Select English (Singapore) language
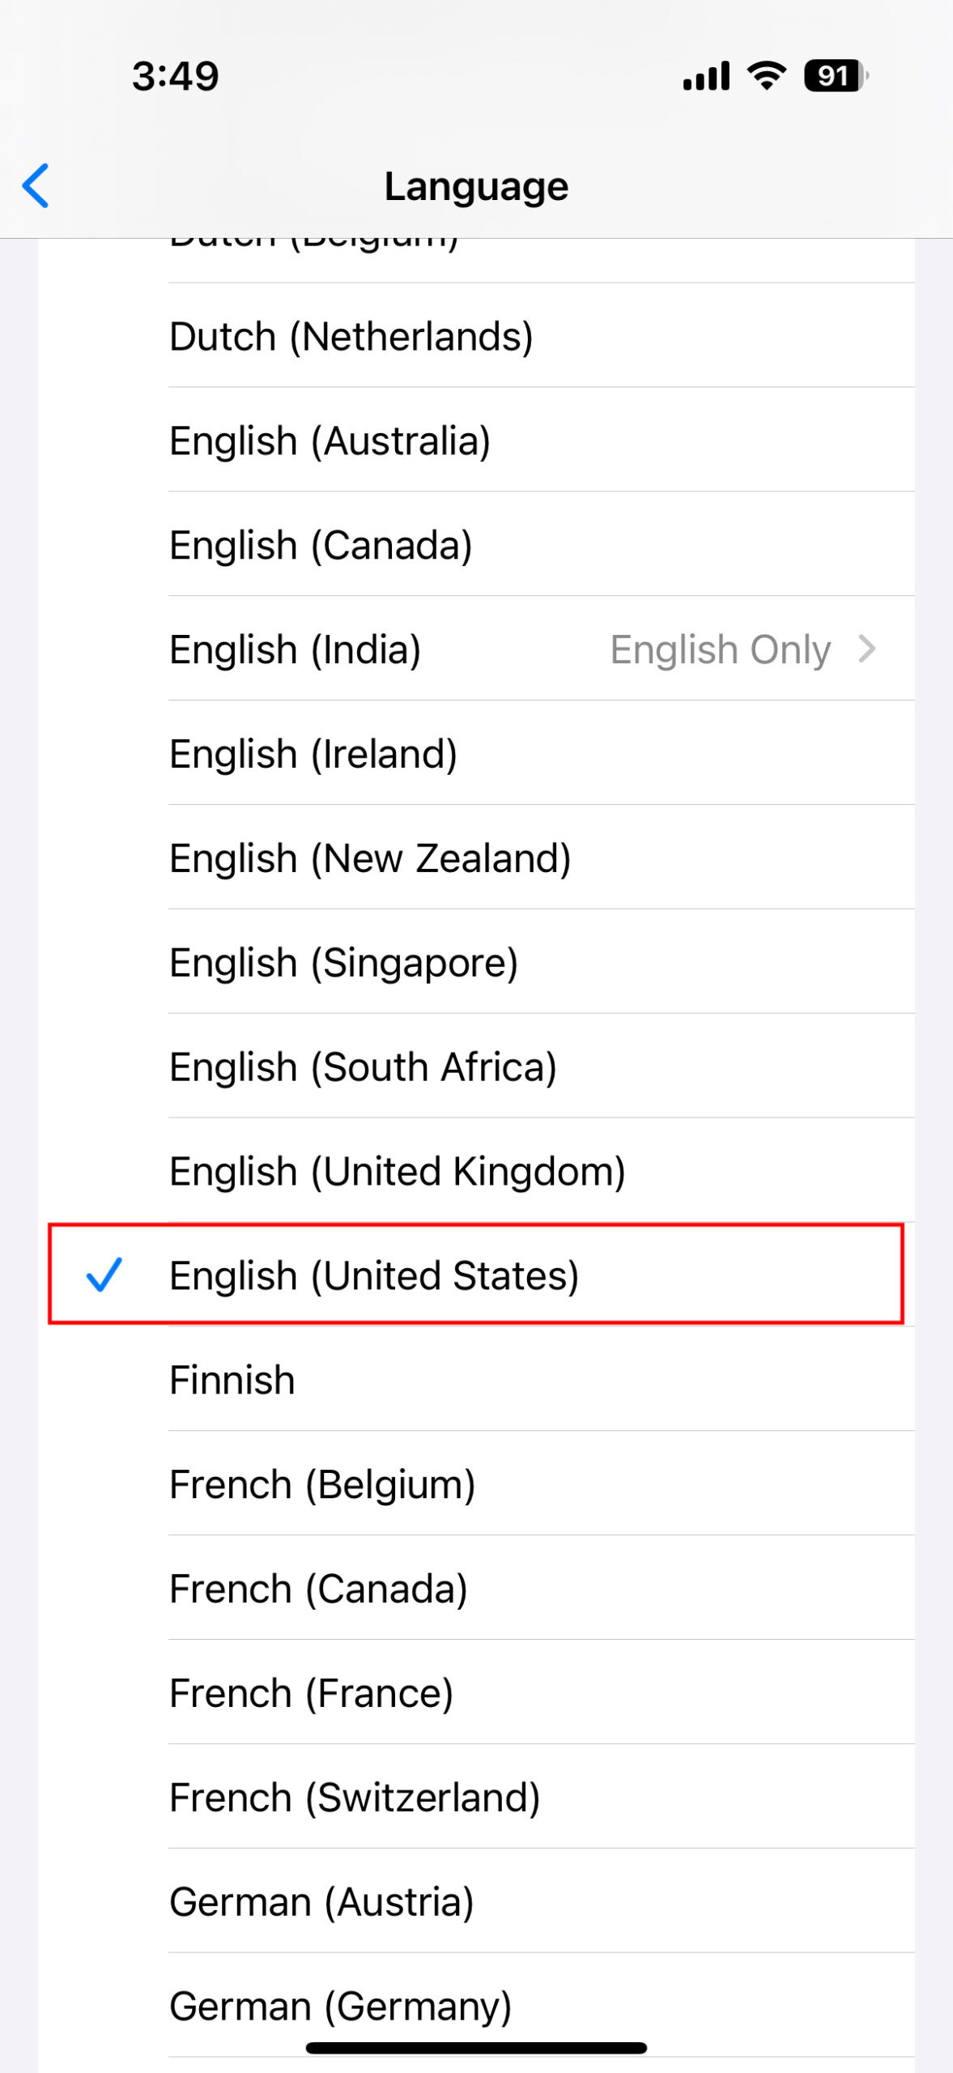The width and height of the screenshot is (953, 2073). [x=343, y=963]
